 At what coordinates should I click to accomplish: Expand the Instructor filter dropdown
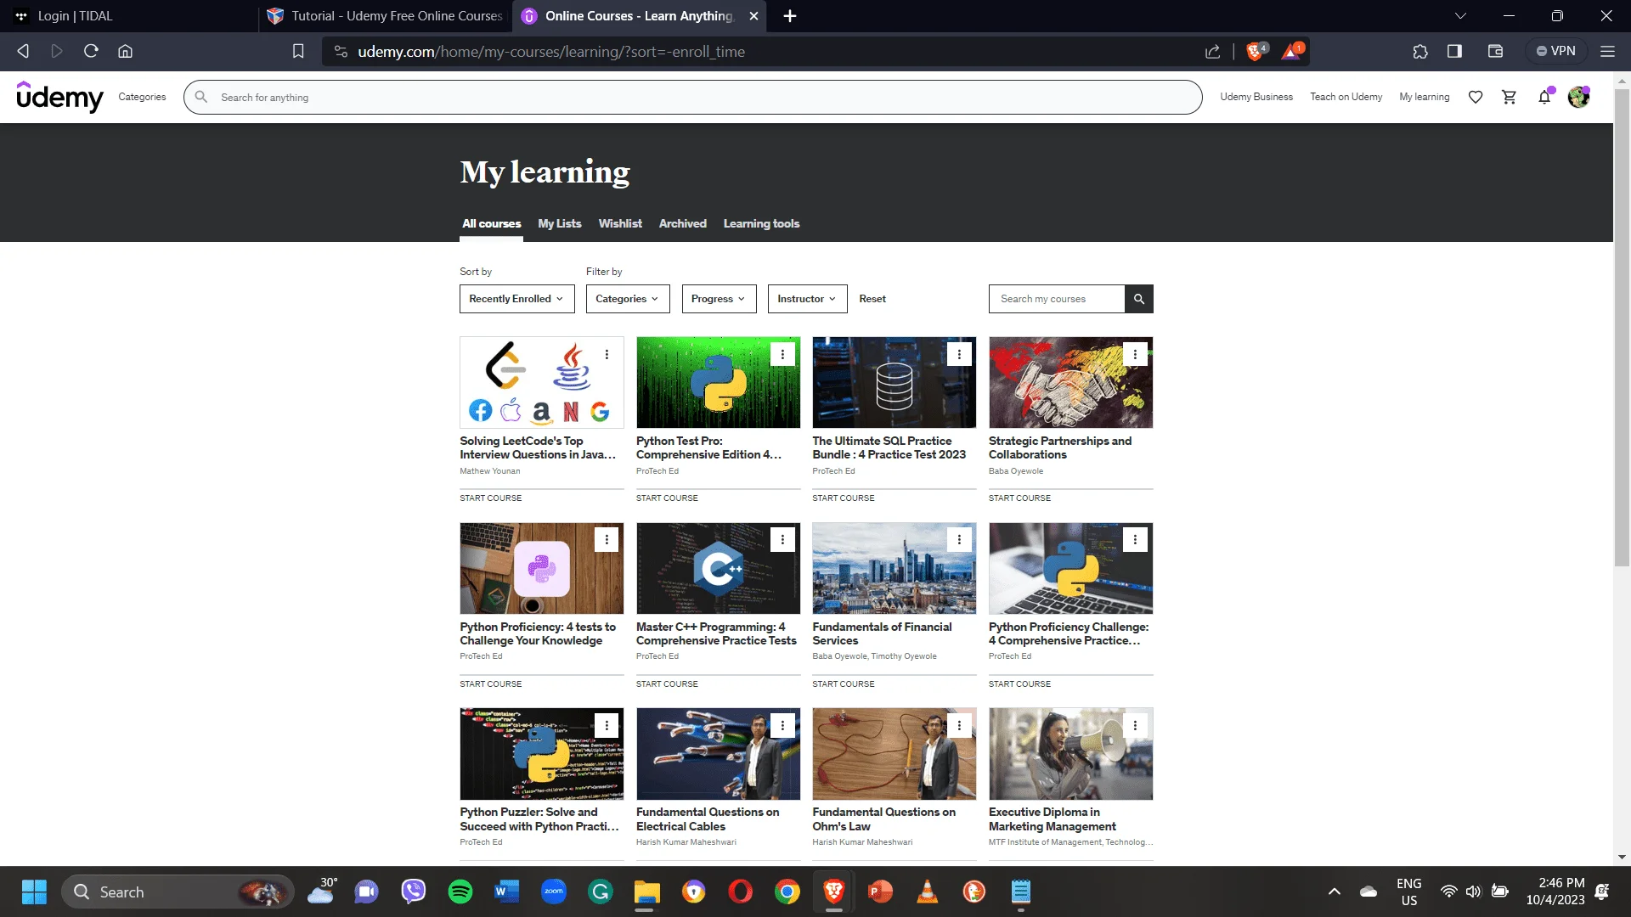tap(807, 299)
